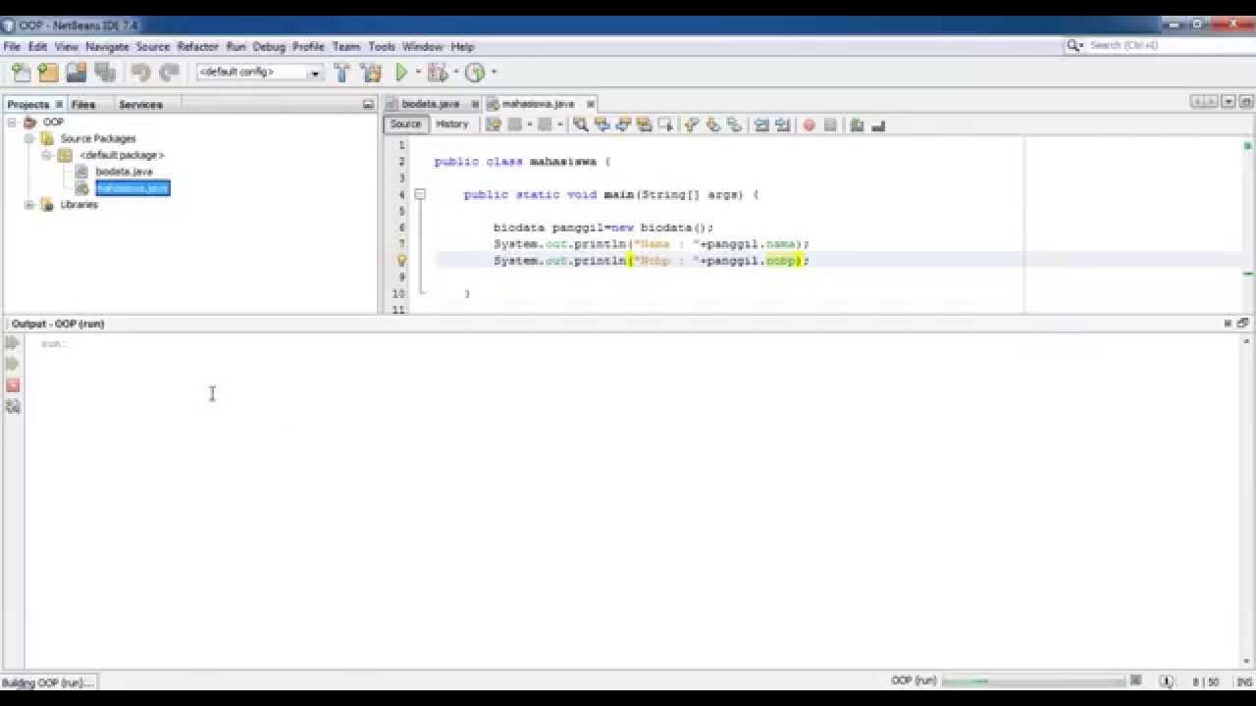
Task: Click the lightbulb hint icon on line 8
Action: click(401, 261)
